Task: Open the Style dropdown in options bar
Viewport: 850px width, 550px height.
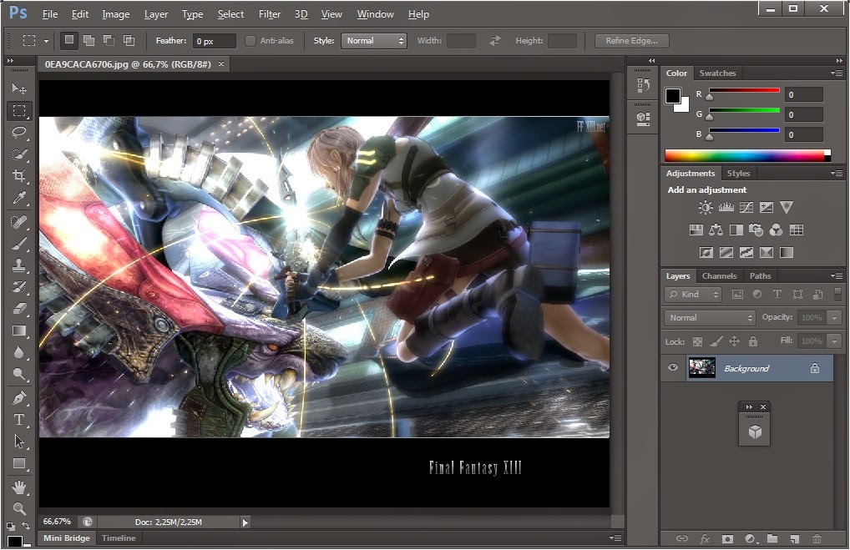Action: coord(373,40)
